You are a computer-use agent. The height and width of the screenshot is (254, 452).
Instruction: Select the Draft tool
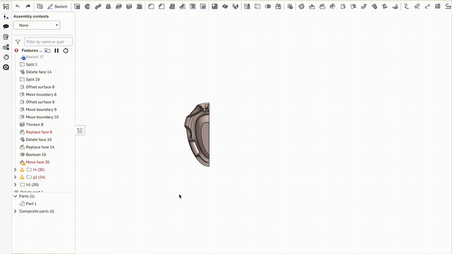pos(172,6)
